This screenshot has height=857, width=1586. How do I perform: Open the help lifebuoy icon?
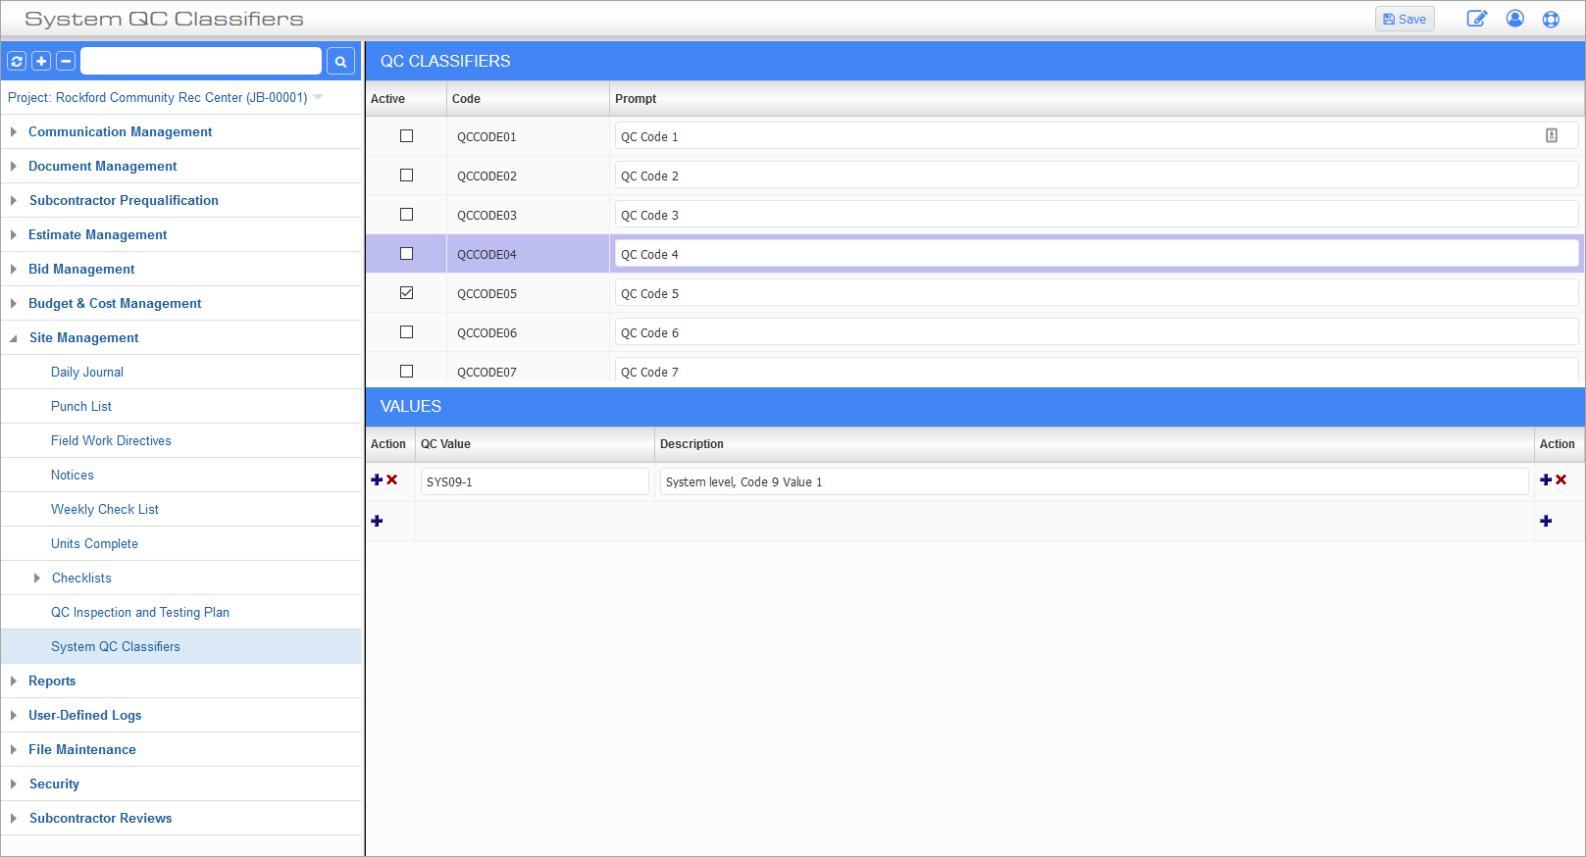(1551, 19)
